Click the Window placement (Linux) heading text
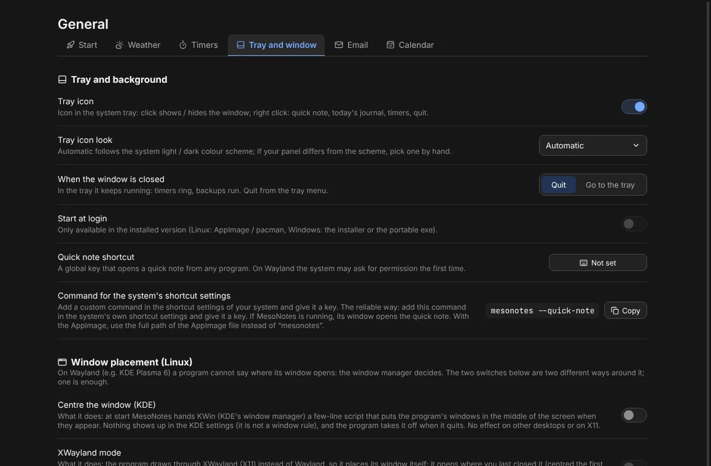Screen dimensions: 711x466 point(131,362)
